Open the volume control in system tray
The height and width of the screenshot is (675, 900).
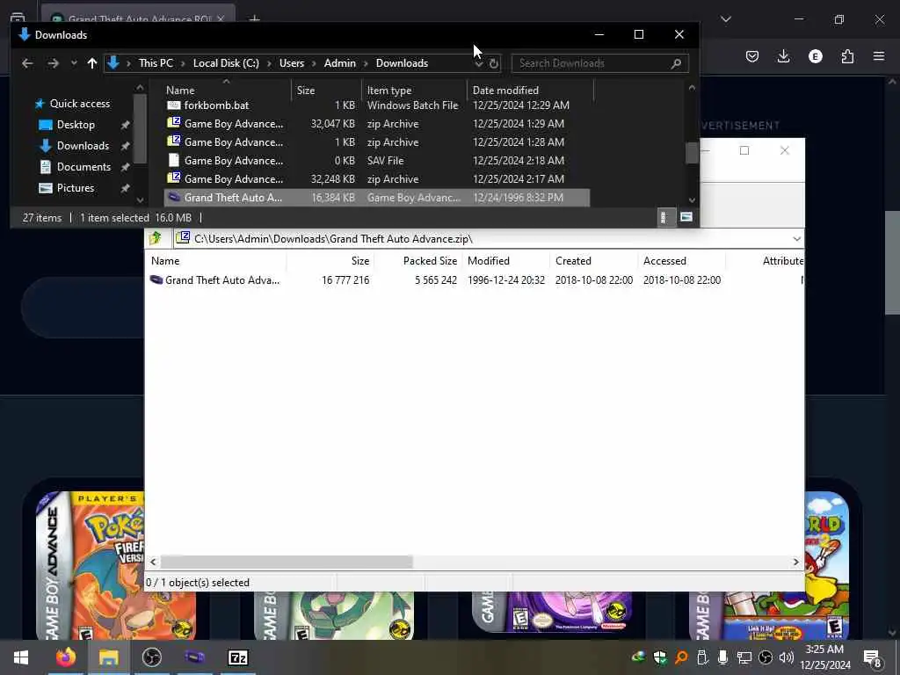click(787, 657)
